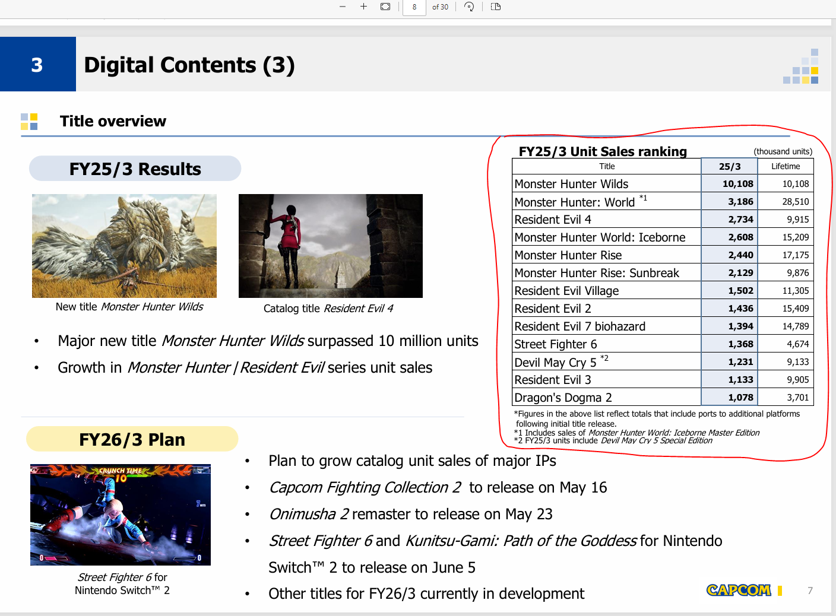This screenshot has height=616, width=836.
Task: Click the slide heading 'Digital Contents (3)'
Action: 189,65
